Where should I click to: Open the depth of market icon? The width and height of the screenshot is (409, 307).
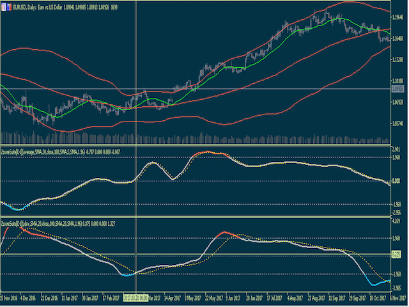point(10,7)
